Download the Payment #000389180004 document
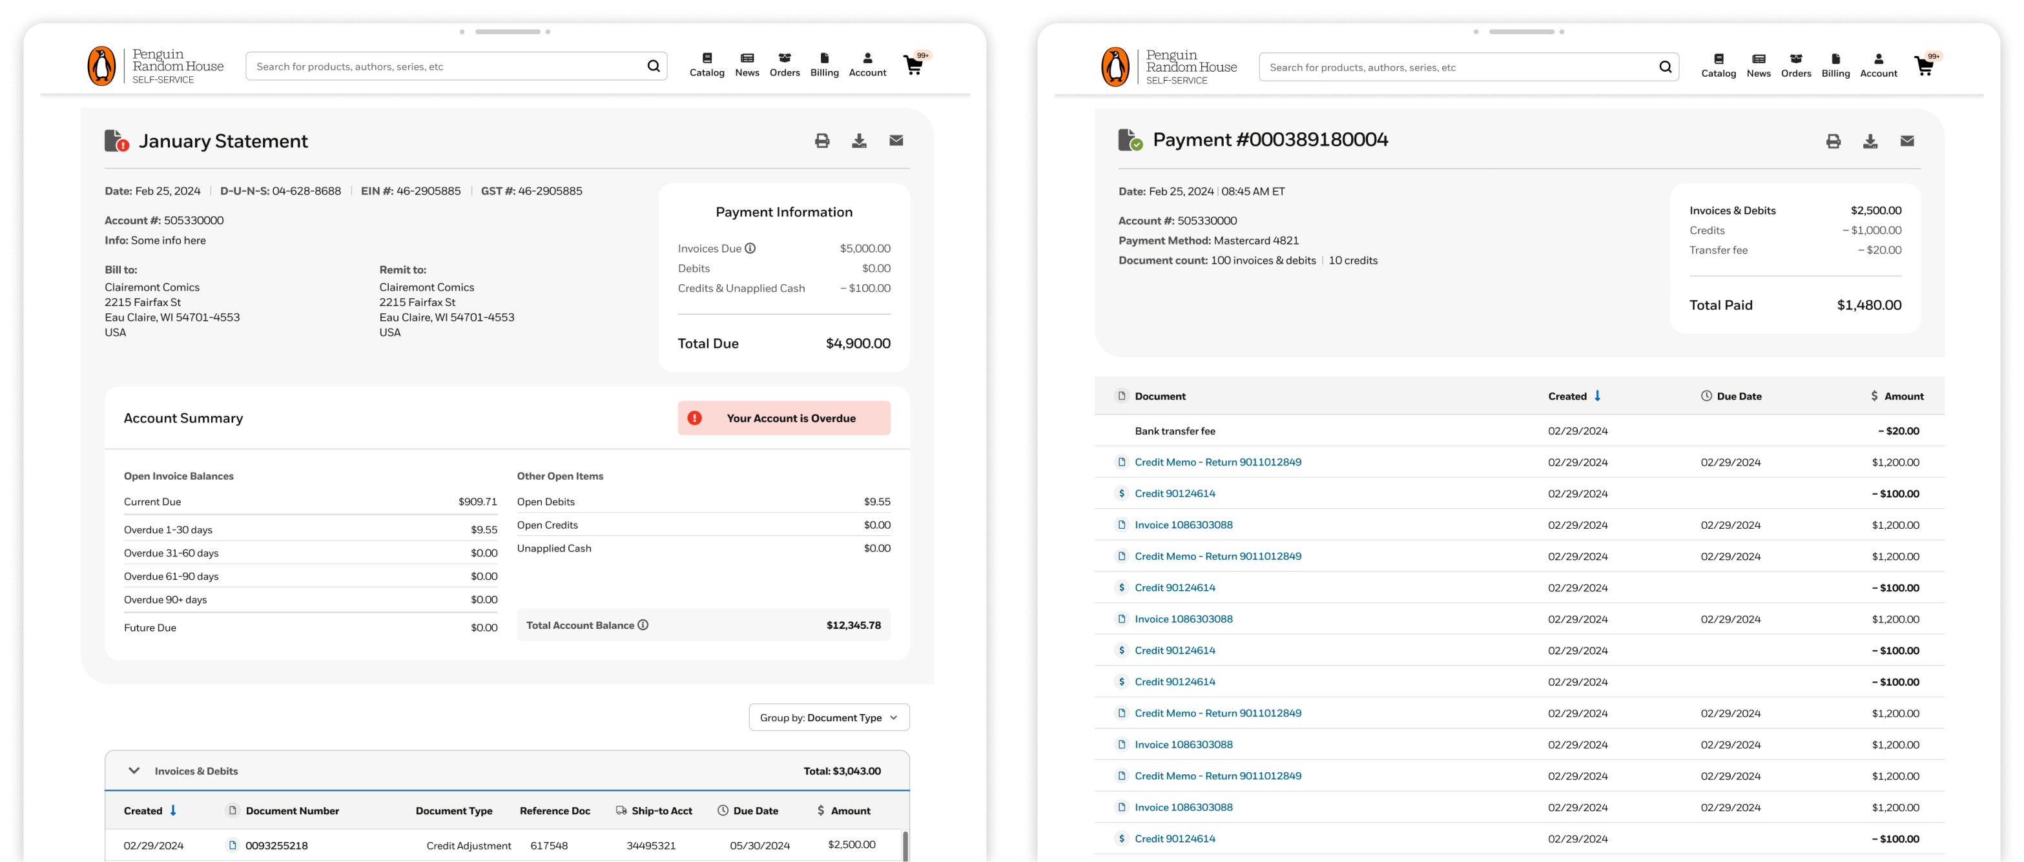Viewport: 2024px width, 862px height. [x=1870, y=141]
